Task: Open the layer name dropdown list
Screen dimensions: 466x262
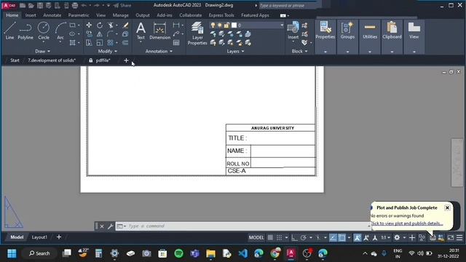Action: click(282, 25)
